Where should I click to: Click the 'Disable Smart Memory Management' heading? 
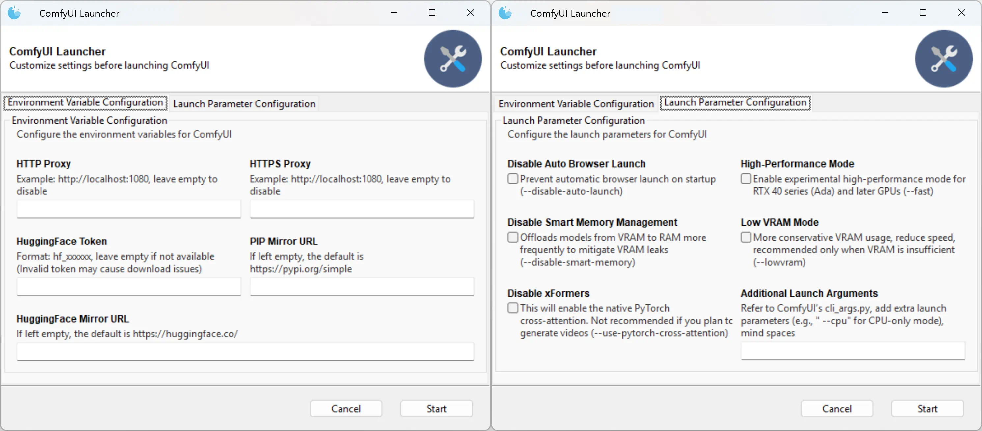(592, 222)
